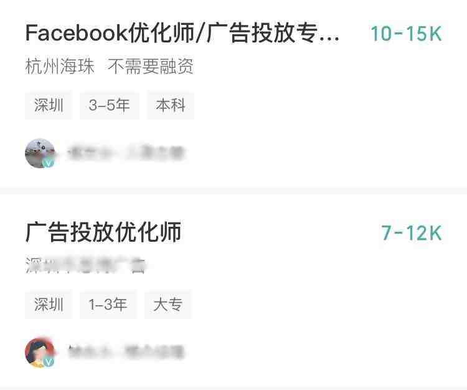
Task: Click verified badge on second recruiter avatar
Action: click(48, 363)
